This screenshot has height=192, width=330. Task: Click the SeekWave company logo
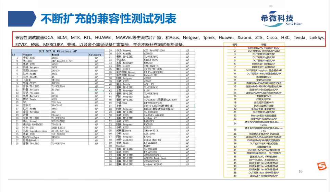tap(281, 19)
